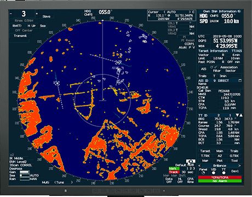Open the Multi (Tune) selector
This screenshot has width=252, height=197.
pos(58,182)
